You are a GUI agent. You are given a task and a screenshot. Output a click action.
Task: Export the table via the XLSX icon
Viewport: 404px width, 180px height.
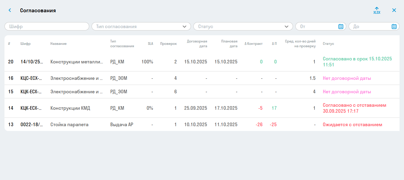pos(377,10)
